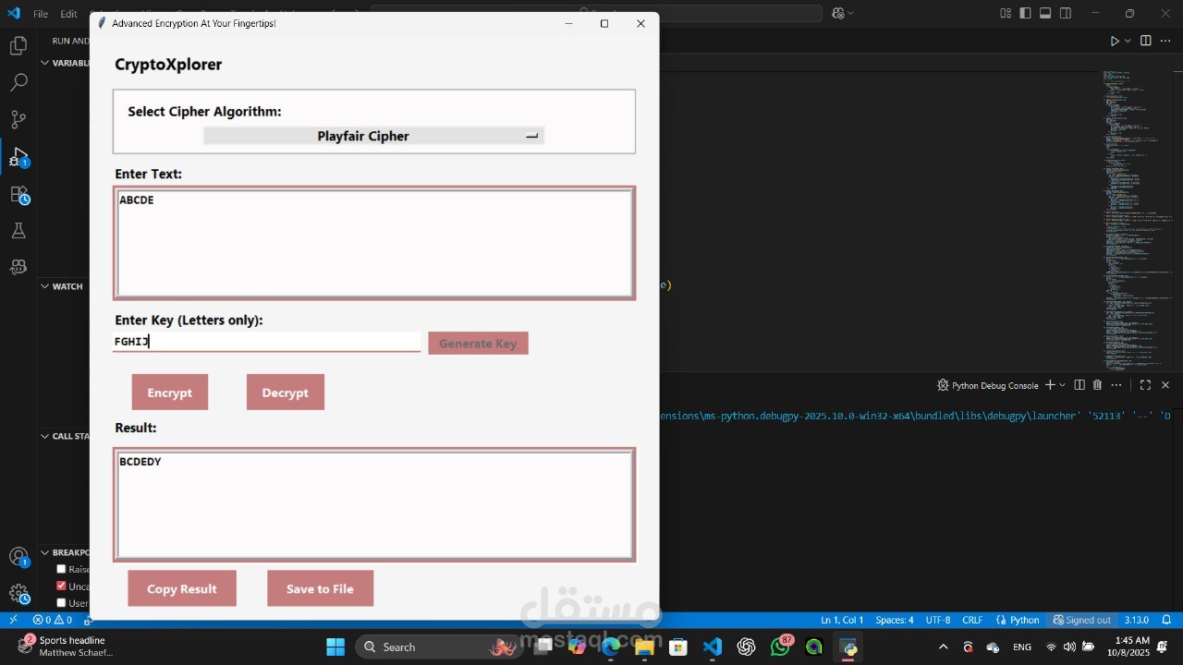Image resolution: width=1183 pixels, height=665 pixels.
Task: Click the Decrypt button
Action: 286,393
